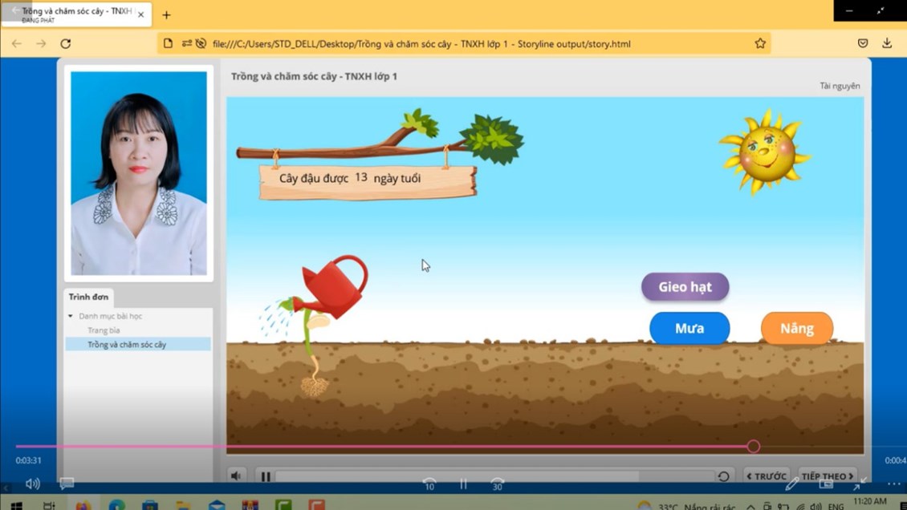This screenshot has height=510, width=907.
Task: Reload the browser page
Action: tap(66, 43)
